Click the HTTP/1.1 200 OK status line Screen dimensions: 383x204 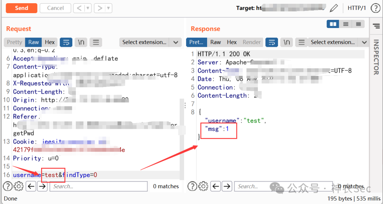(x=224, y=54)
